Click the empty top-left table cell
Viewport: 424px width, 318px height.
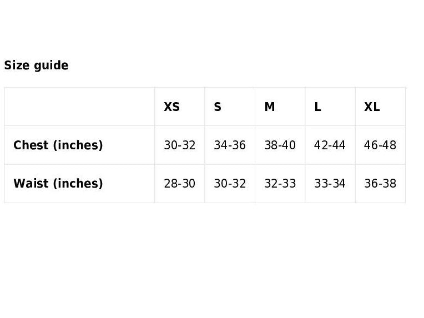click(x=79, y=107)
